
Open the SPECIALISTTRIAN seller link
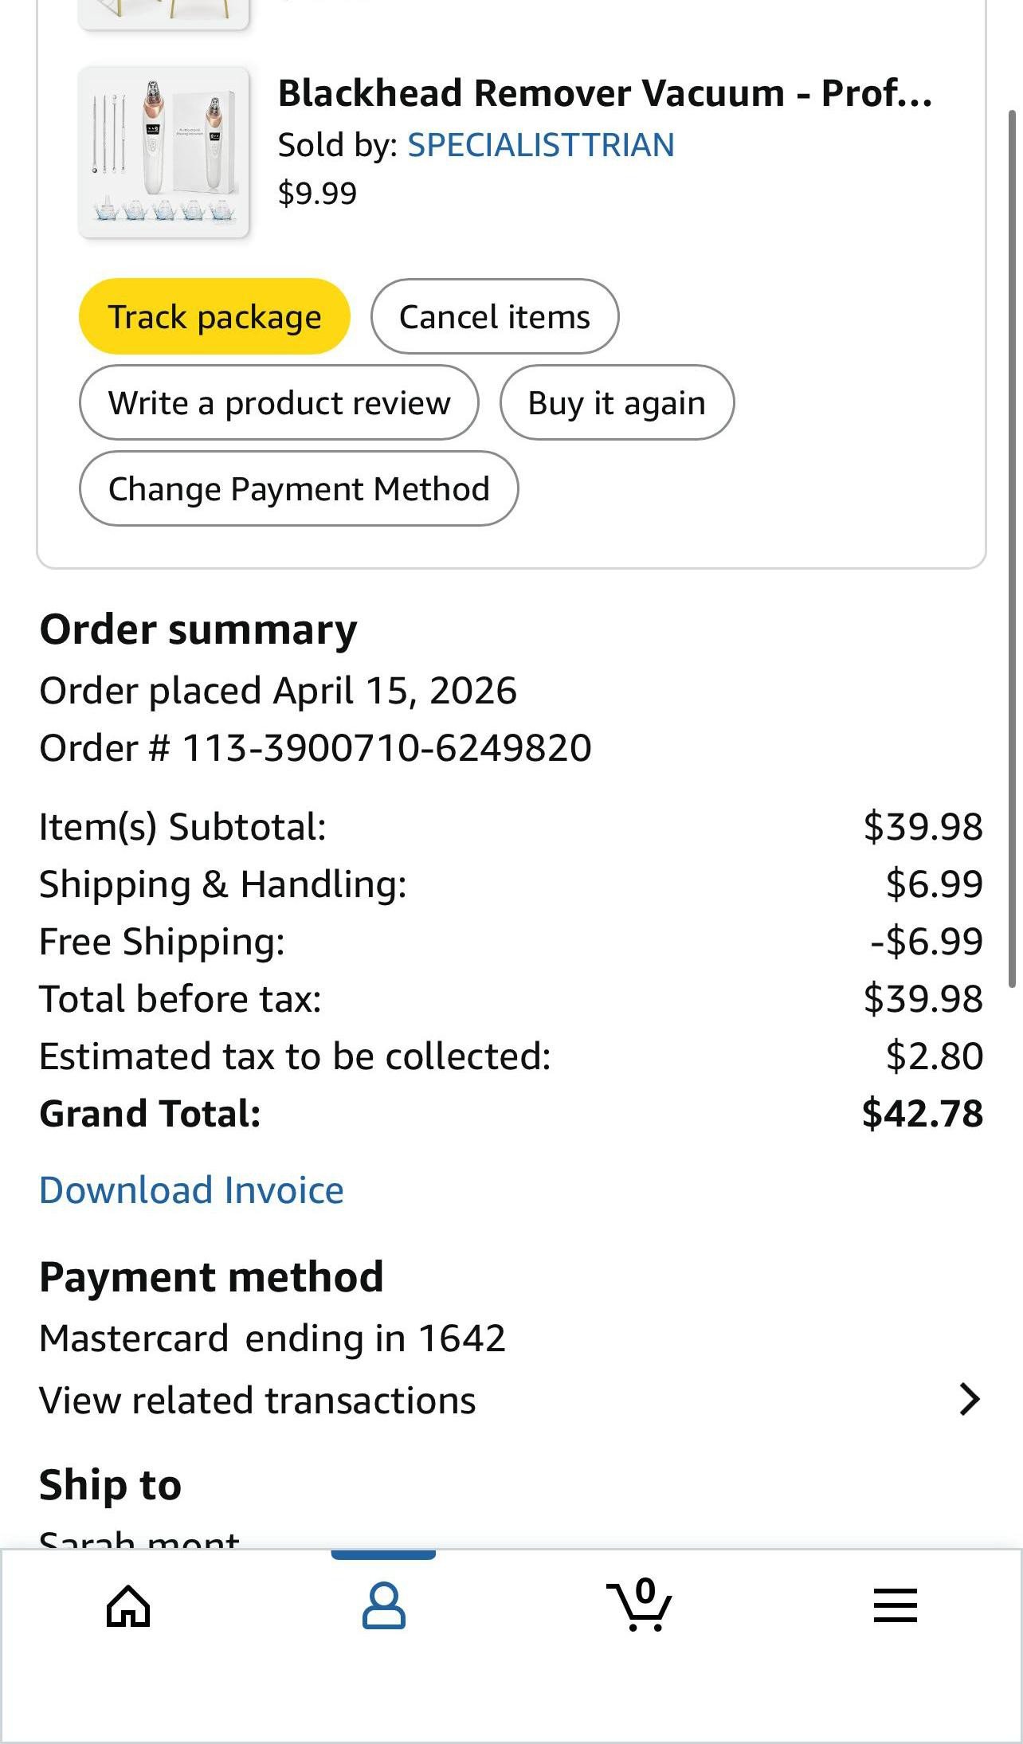coord(540,145)
